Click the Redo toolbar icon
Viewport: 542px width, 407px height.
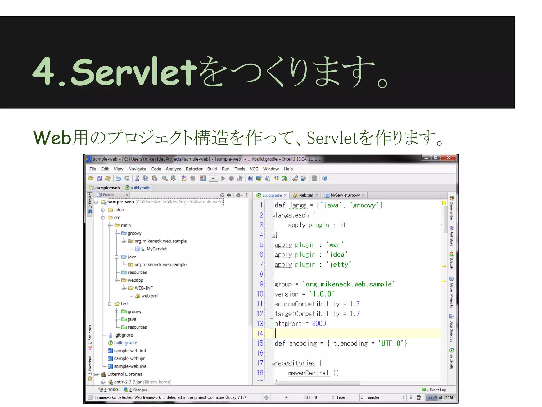pos(127,178)
